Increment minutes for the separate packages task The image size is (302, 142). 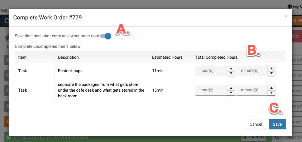point(271,88)
